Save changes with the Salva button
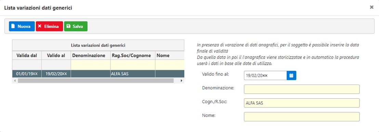The width and height of the screenshot is (379, 132). (x=76, y=26)
